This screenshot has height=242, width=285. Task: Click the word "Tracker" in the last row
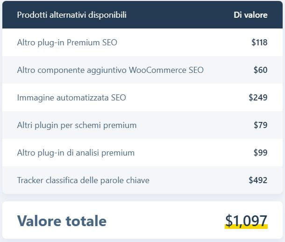point(30,180)
